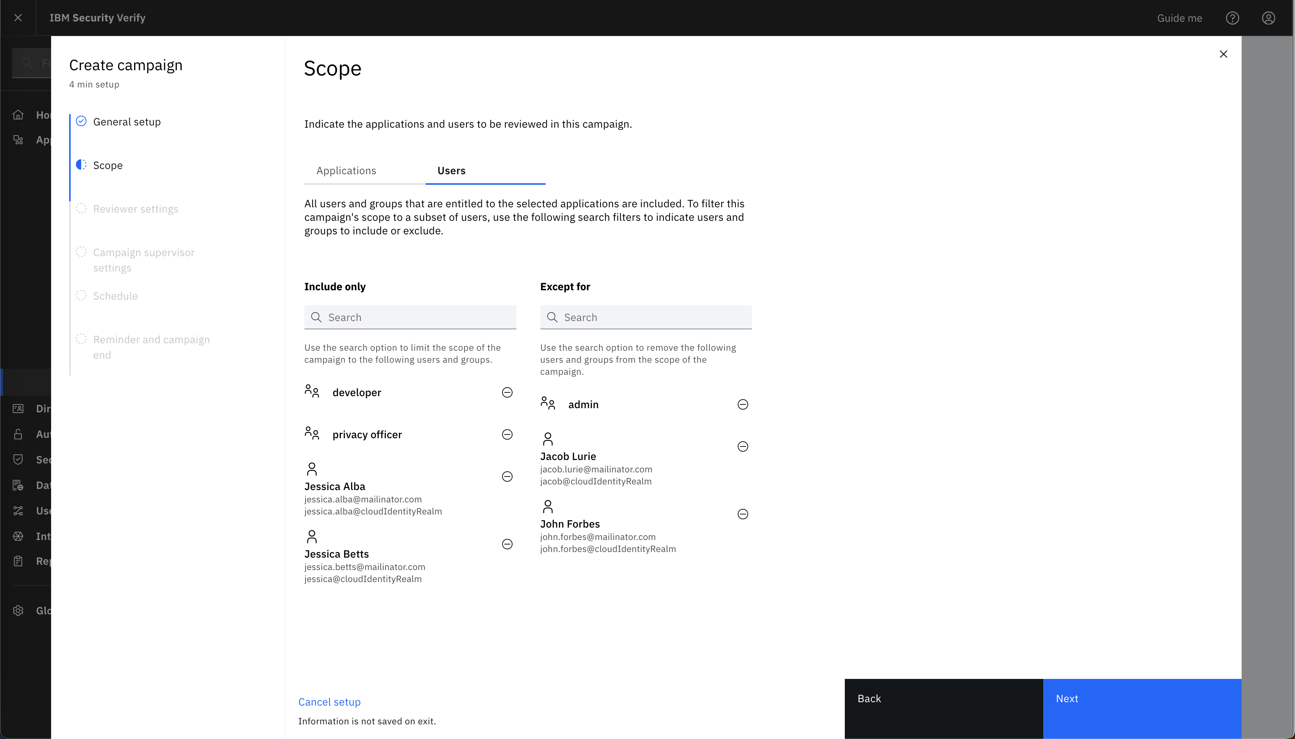Click the Integrations sidebar icon
Screen dimensions: 1295x739
(18, 536)
